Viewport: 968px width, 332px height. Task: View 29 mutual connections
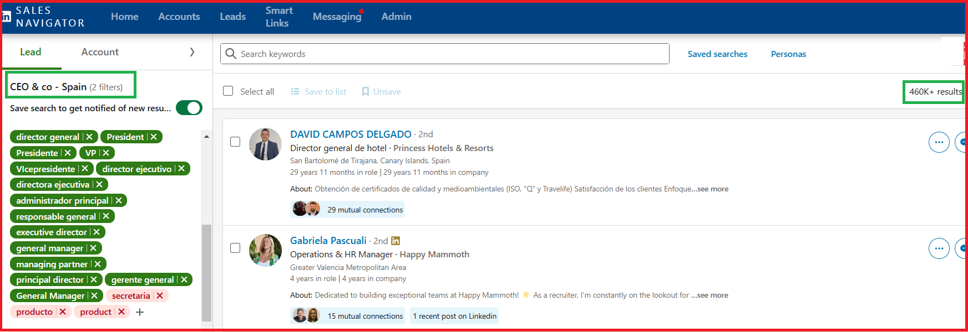[348, 209]
